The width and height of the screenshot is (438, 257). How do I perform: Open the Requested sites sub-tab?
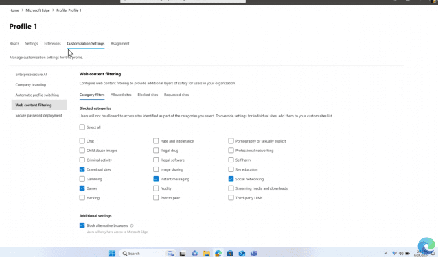(x=176, y=95)
